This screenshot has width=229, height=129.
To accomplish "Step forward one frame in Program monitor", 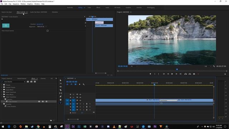I will pyautogui.click(x=176, y=74).
